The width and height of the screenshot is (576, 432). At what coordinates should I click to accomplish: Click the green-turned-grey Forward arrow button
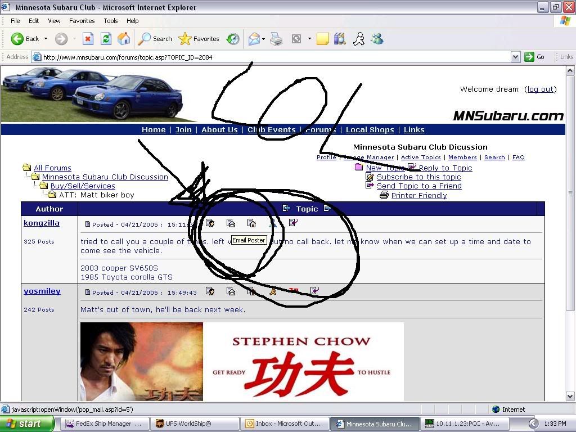(x=61, y=39)
